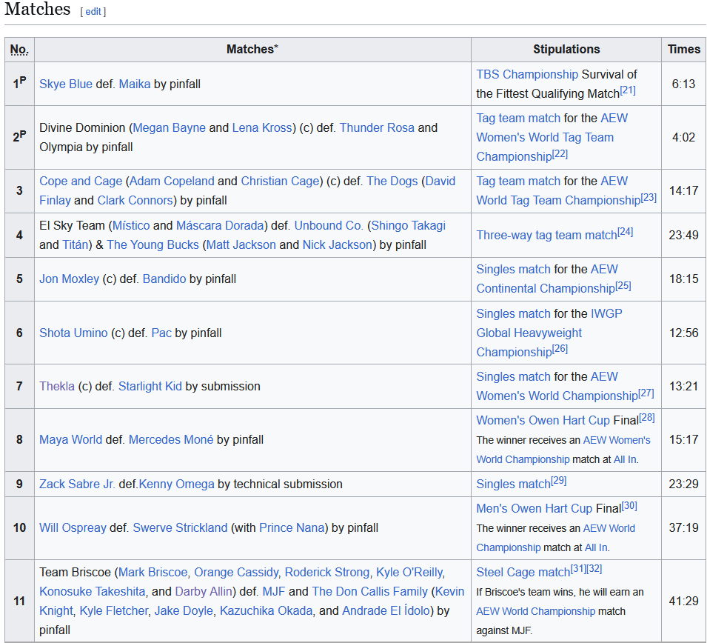Open the Andrade El Ídolo link

(x=386, y=610)
